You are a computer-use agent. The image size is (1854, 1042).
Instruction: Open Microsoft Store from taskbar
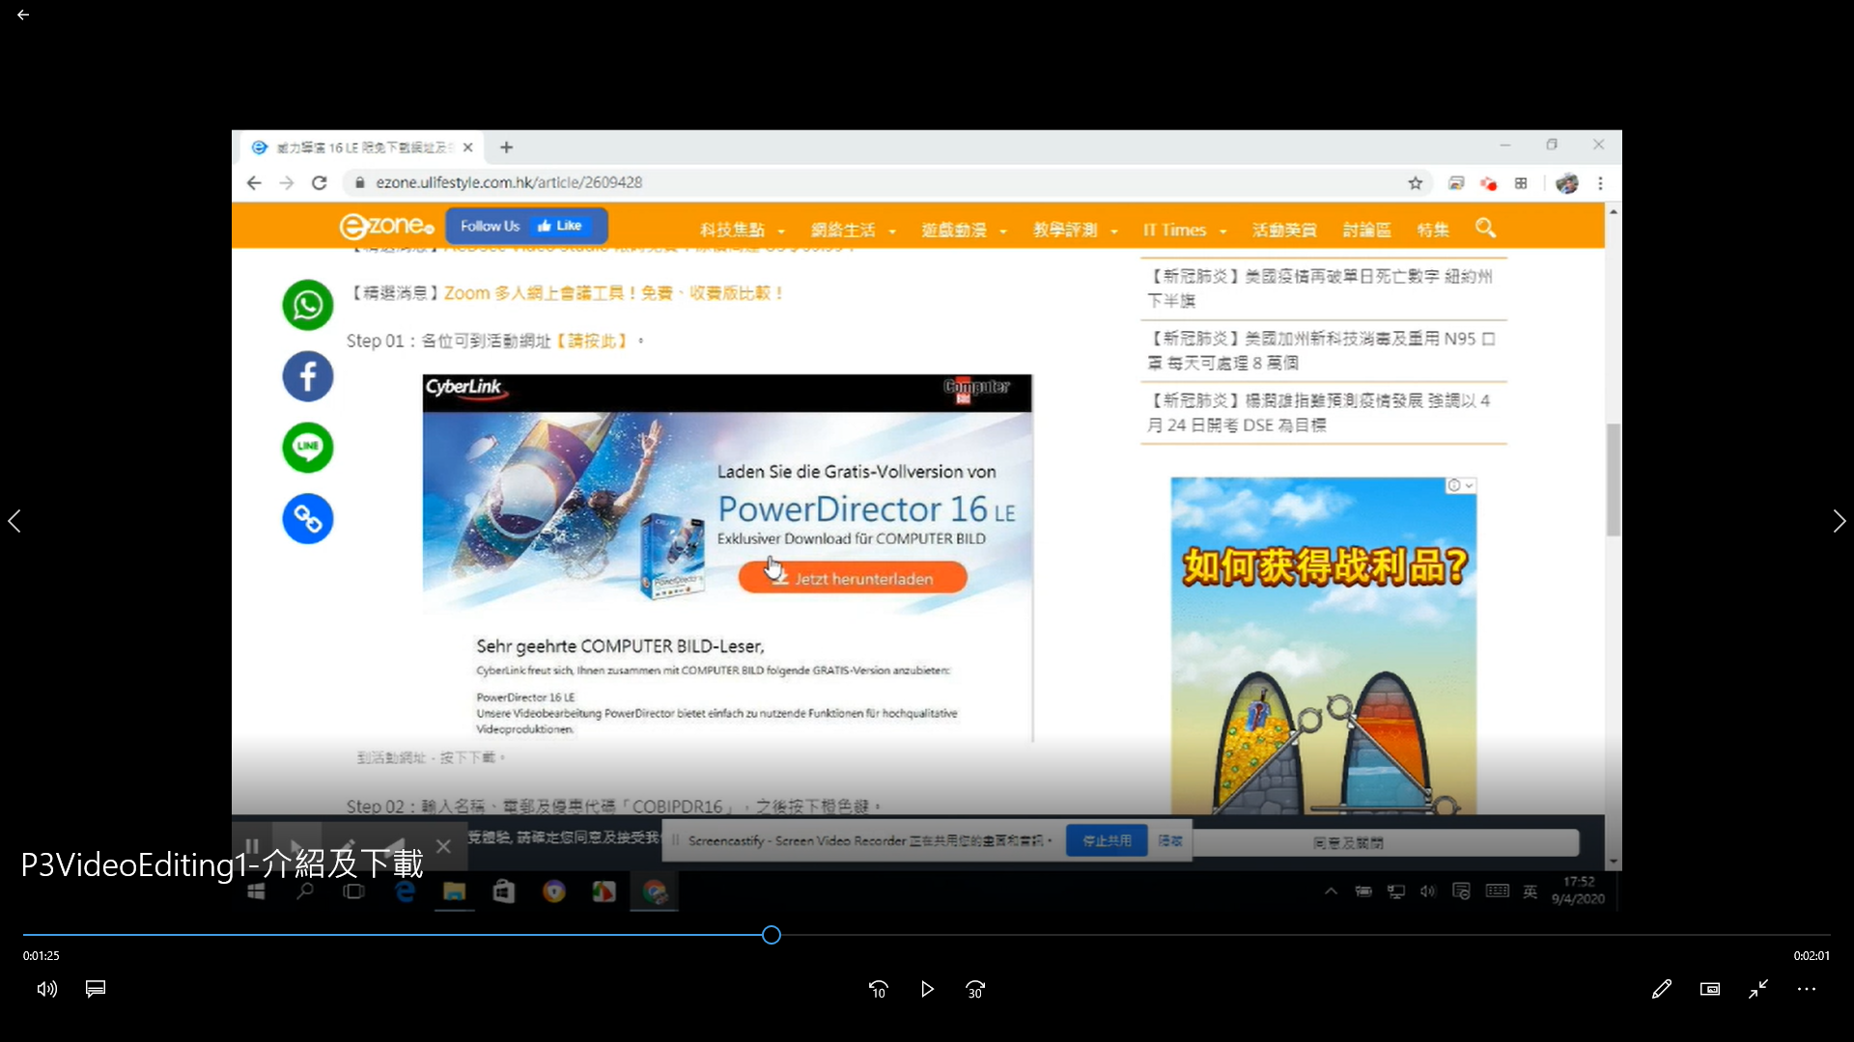504,892
